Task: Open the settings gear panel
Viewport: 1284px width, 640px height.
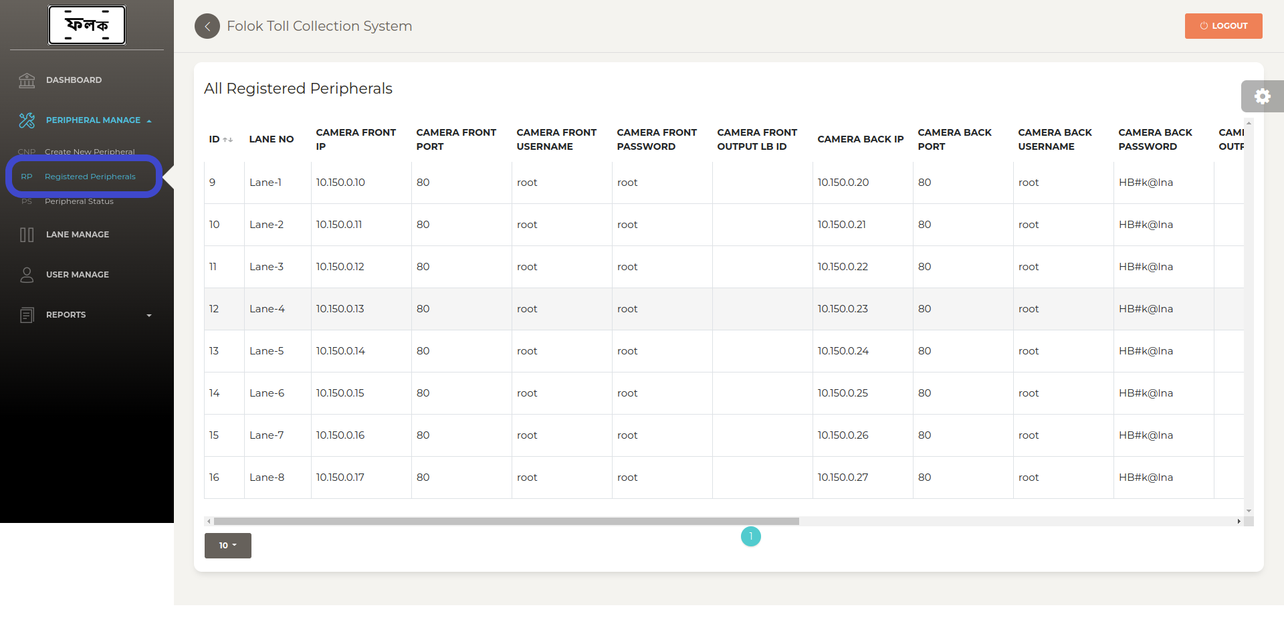Action: tap(1262, 96)
